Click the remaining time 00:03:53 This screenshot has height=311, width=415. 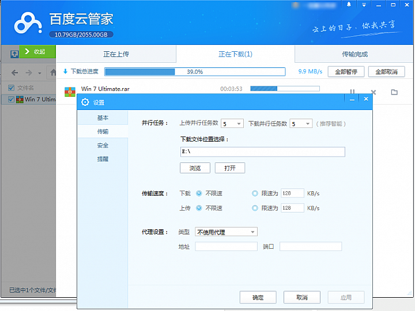[x=231, y=89]
